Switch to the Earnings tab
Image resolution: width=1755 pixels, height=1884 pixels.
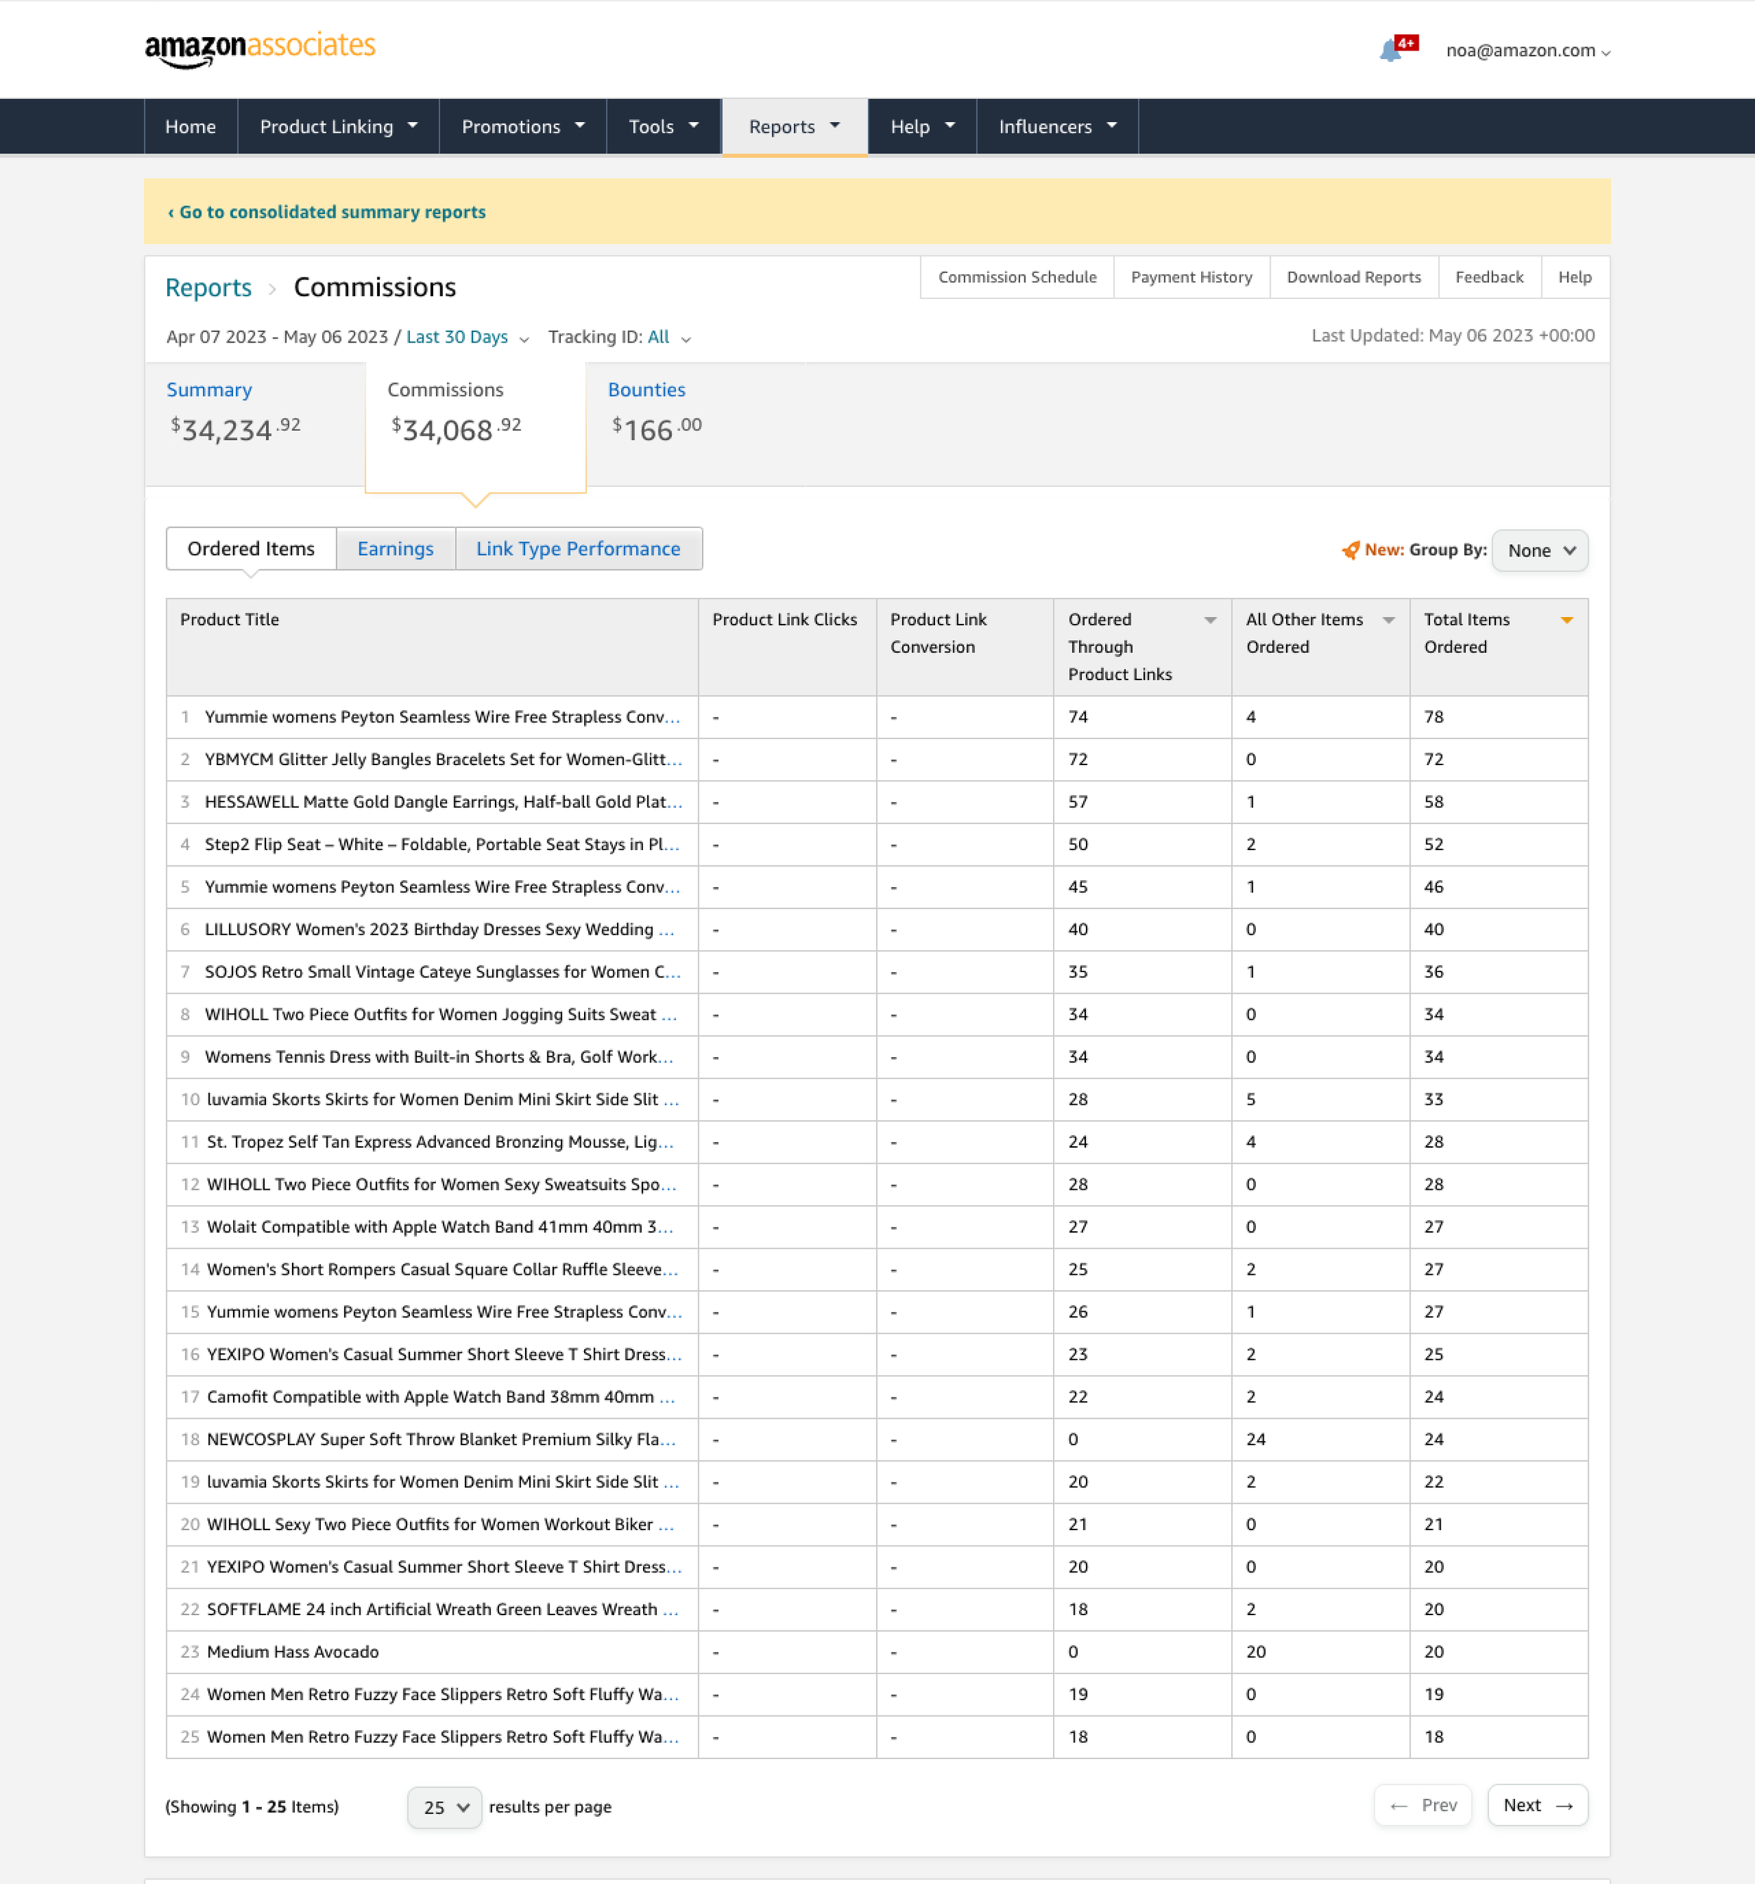click(395, 549)
